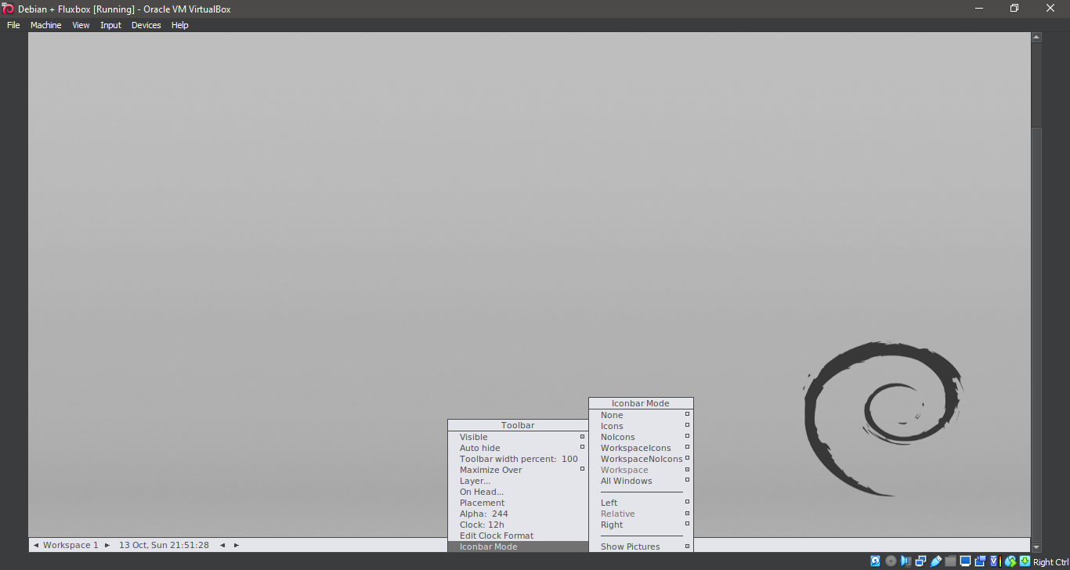Viewport: 1070px width, 570px height.
Task: Open the USB devices icon in status bar
Action: (936, 561)
